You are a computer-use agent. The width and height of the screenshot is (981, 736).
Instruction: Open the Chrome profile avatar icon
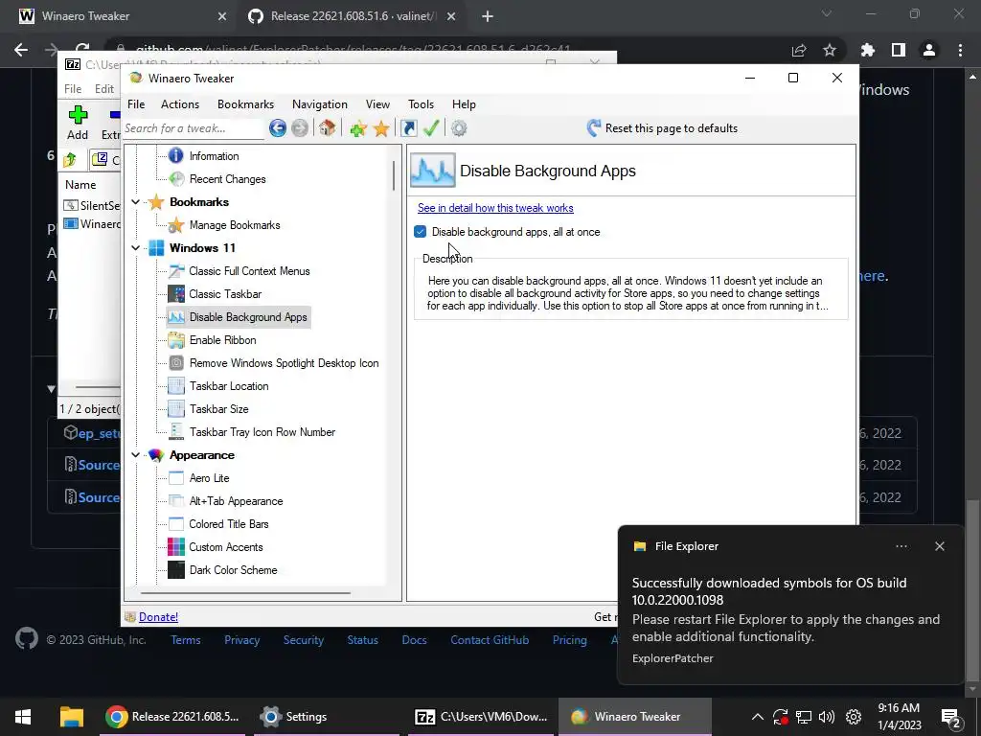click(x=929, y=50)
